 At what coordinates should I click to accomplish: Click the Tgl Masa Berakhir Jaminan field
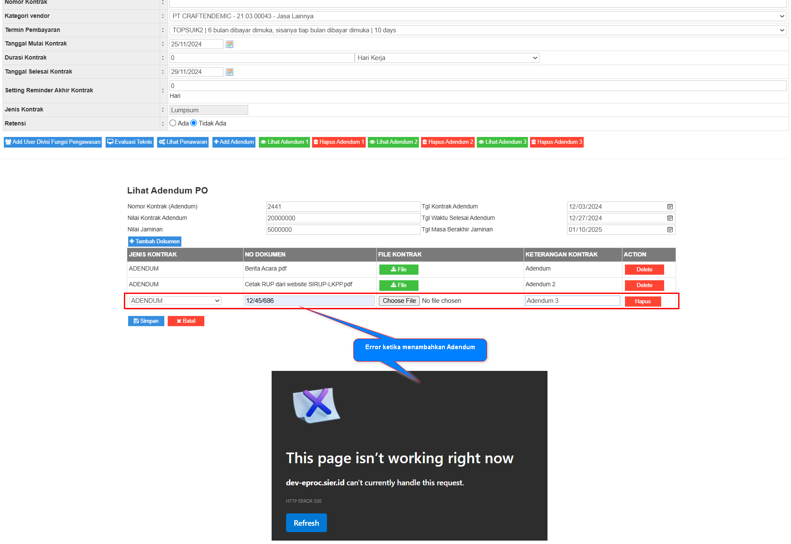click(621, 230)
